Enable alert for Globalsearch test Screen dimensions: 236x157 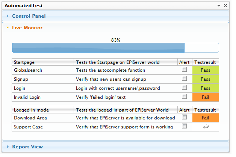tap(184, 69)
